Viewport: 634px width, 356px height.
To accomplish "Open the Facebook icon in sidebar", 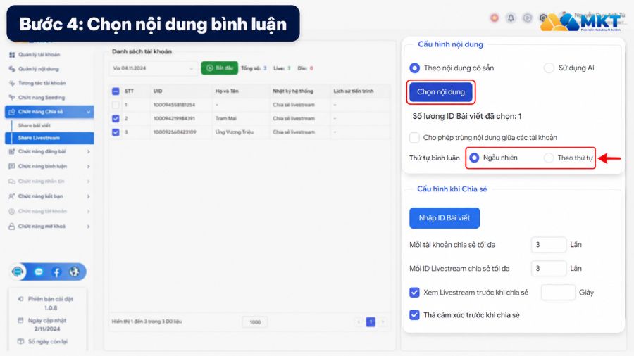I will (x=56, y=272).
